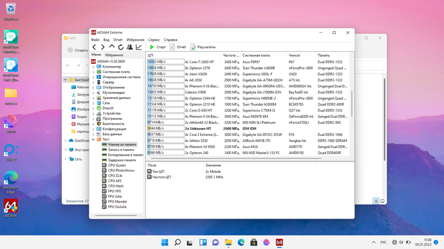
Task: Select the Celeron J1900 result row
Action: [x=248, y=92]
